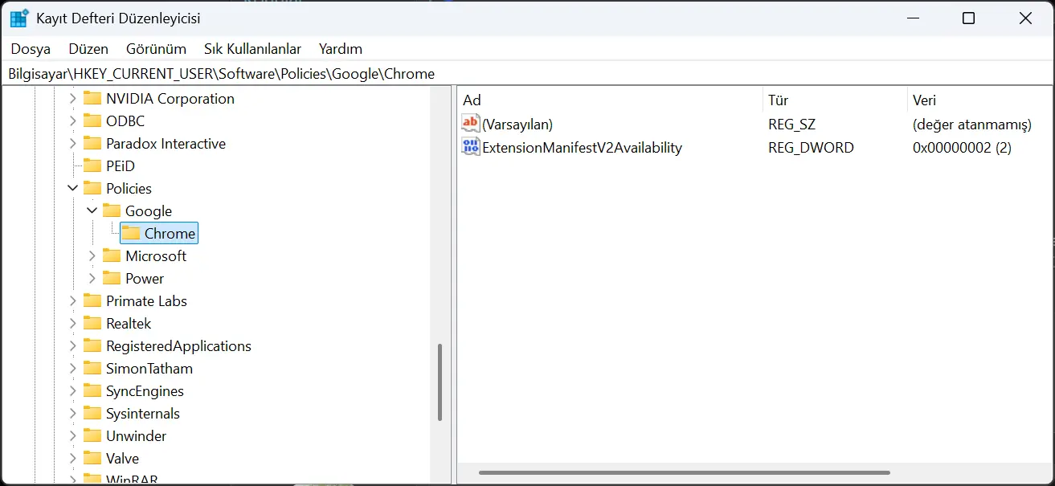Viewport: 1055px width, 486px height.
Task: Expand the Primate Labs key
Action: click(73, 301)
